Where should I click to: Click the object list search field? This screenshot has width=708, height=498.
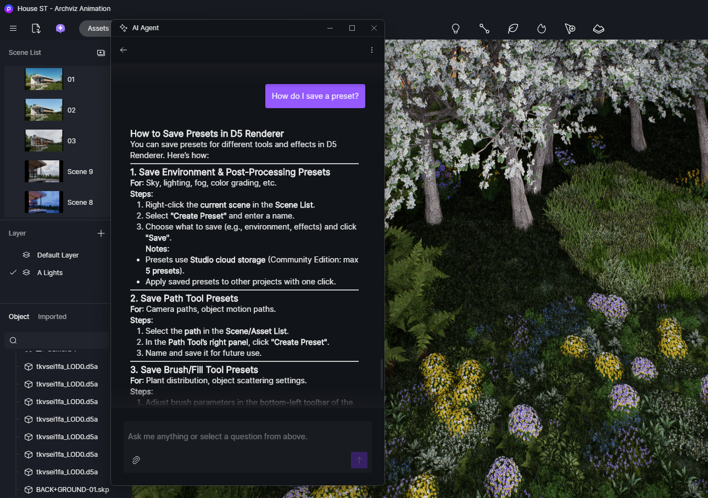tap(57, 340)
